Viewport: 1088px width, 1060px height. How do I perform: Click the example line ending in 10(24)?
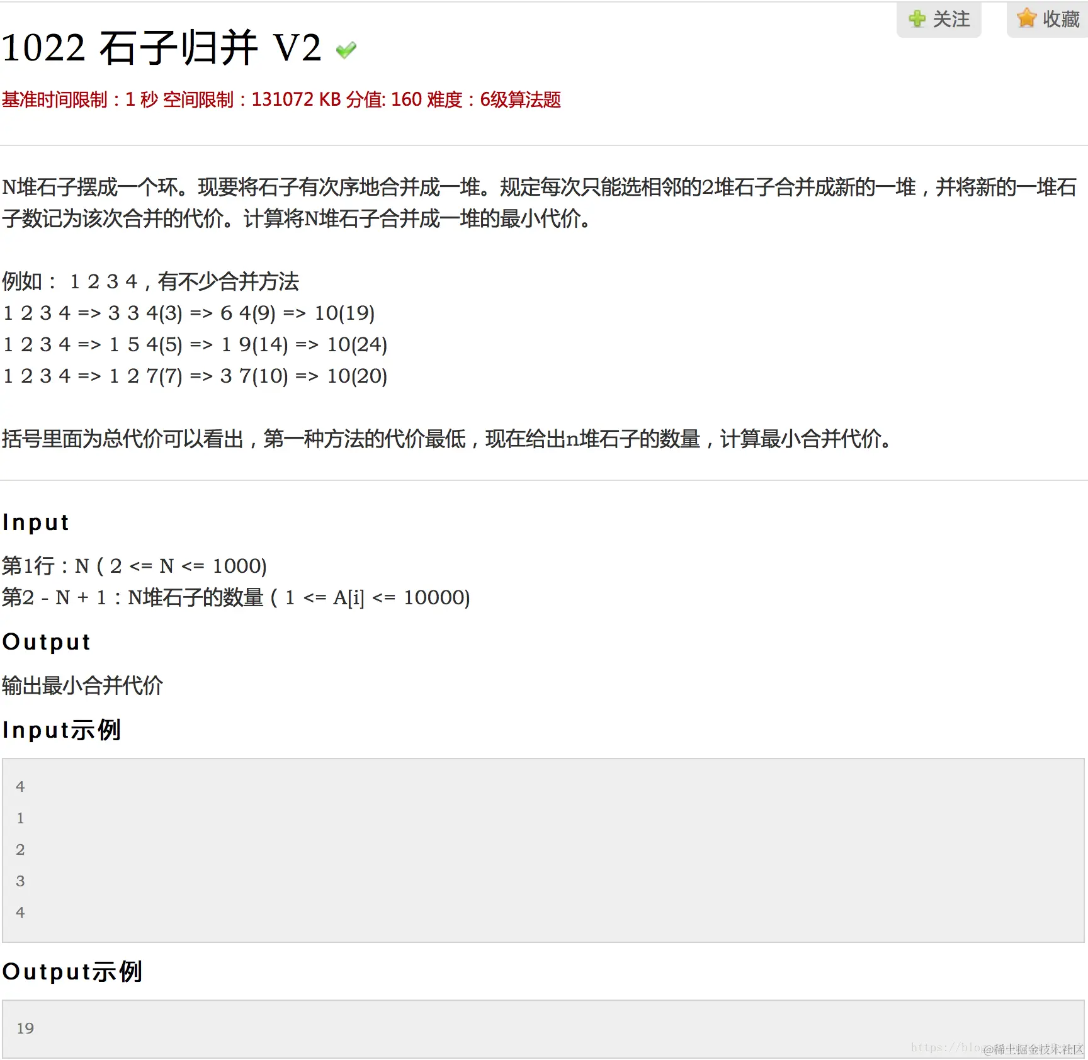point(195,344)
